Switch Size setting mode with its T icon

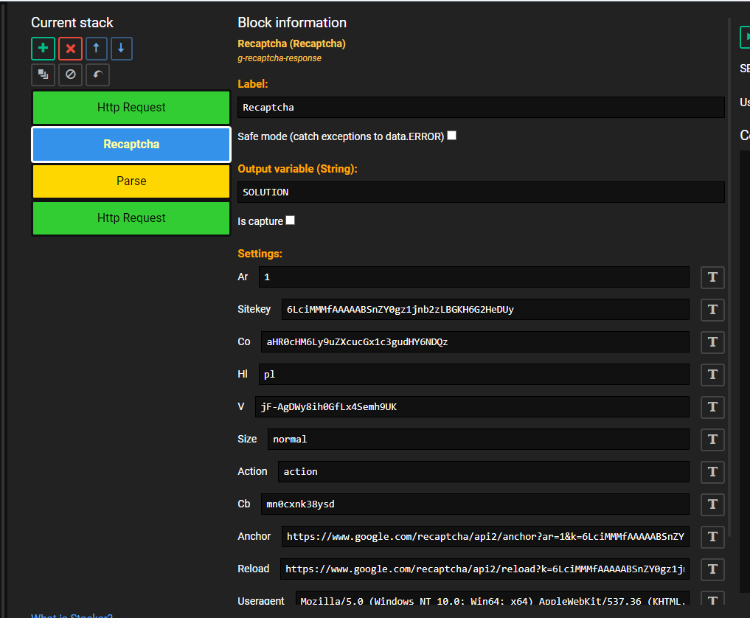pos(712,440)
